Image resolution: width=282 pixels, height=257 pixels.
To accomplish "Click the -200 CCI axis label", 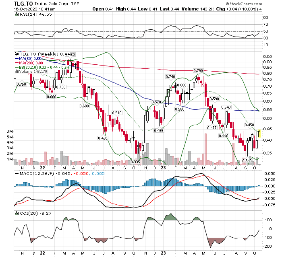I will pos(267,247).
